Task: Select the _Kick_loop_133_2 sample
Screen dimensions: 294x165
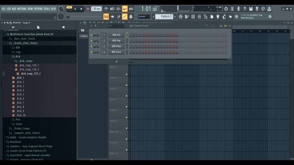Action: 31,74
